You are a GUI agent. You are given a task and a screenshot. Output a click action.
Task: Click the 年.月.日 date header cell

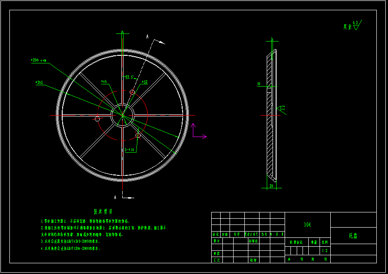pyautogui.click(x=277, y=234)
